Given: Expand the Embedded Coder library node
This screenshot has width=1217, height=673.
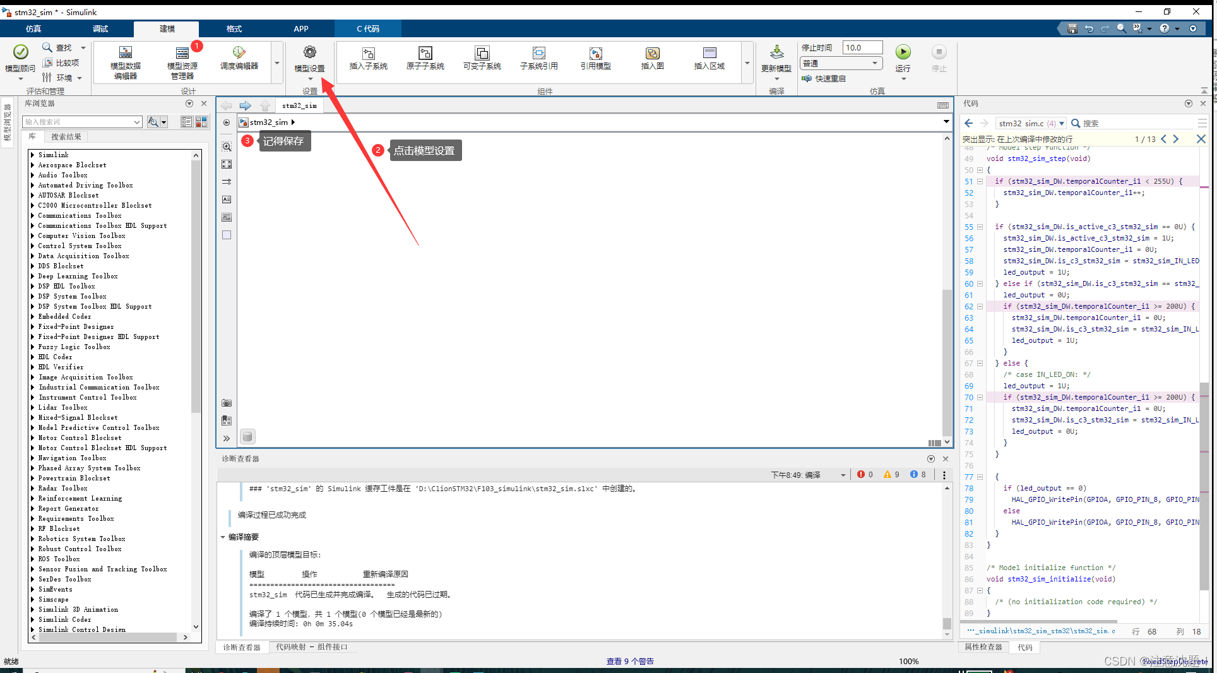Looking at the screenshot, I should 32,316.
